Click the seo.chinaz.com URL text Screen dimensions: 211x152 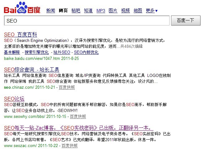click(19, 87)
